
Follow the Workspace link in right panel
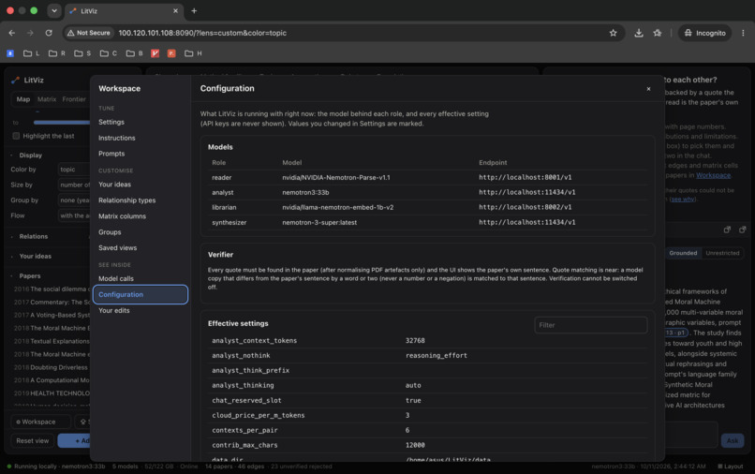pos(713,175)
